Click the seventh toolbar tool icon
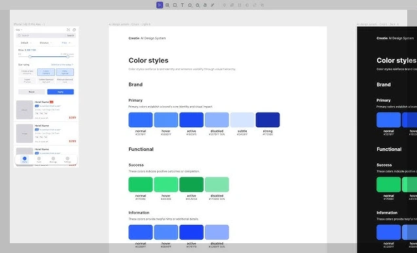Screen dimensions: 417x253 tap(205, 5)
